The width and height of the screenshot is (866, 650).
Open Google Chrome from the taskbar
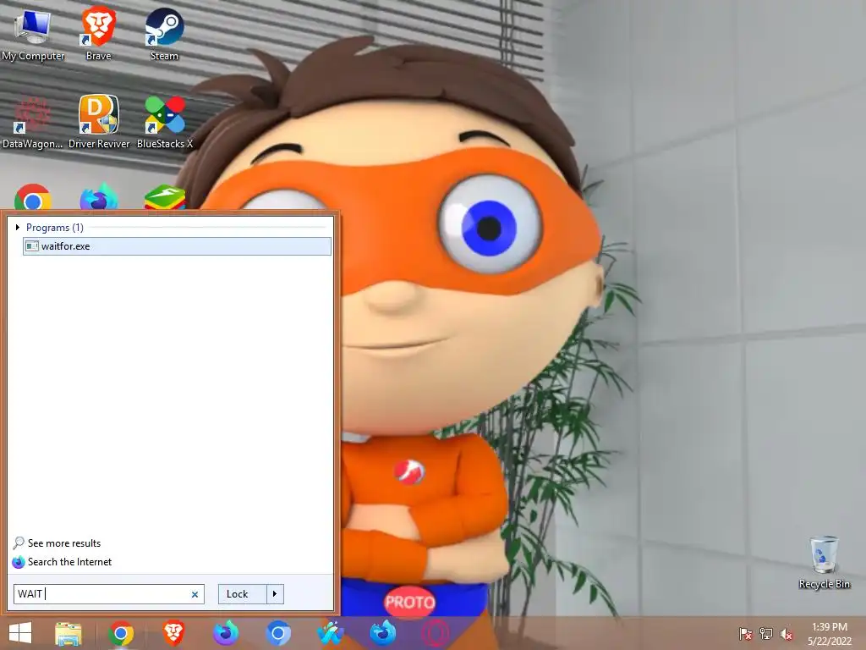[x=121, y=633]
